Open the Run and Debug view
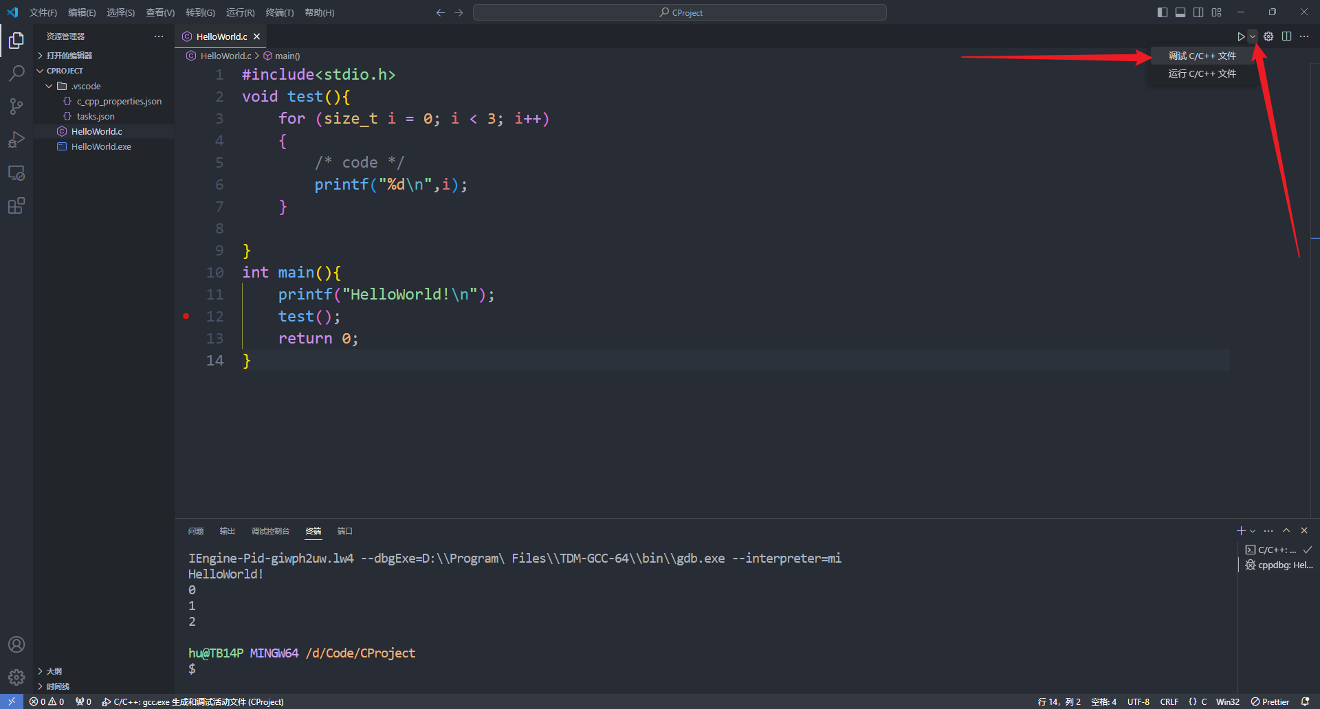Screen dimensions: 1320x709 [16, 139]
